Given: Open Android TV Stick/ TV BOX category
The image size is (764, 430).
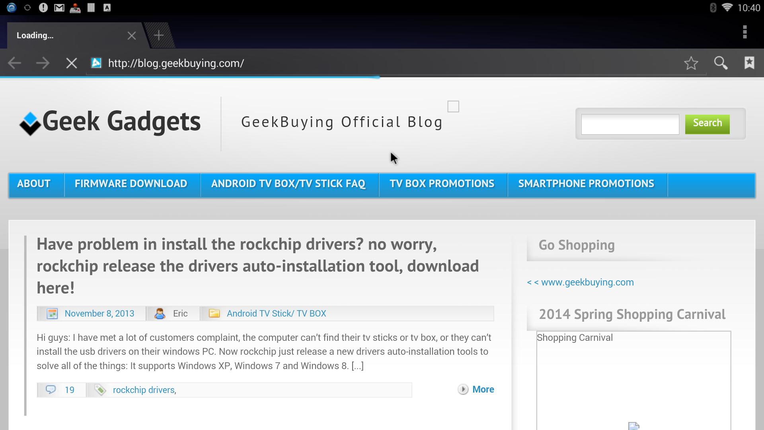Looking at the screenshot, I should click(x=277, y=314).
